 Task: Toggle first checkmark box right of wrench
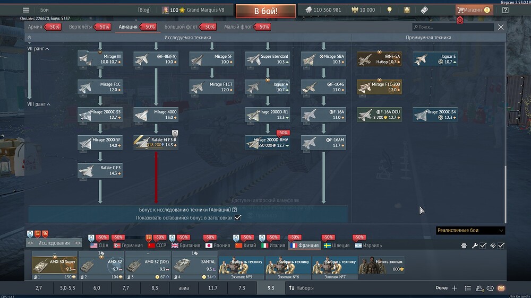pyautogui.click(x=483, y=246)
